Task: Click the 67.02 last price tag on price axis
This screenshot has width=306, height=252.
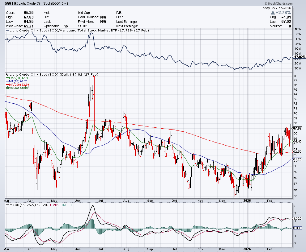Action: pos(297,128)
